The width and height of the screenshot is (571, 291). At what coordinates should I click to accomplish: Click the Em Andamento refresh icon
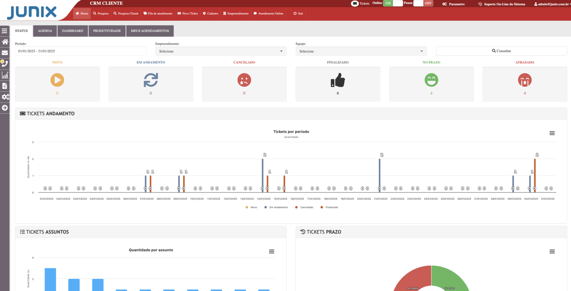151,80
